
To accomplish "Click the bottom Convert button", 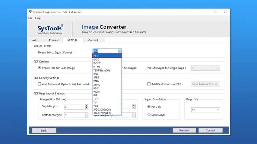I will click(210, 130).
